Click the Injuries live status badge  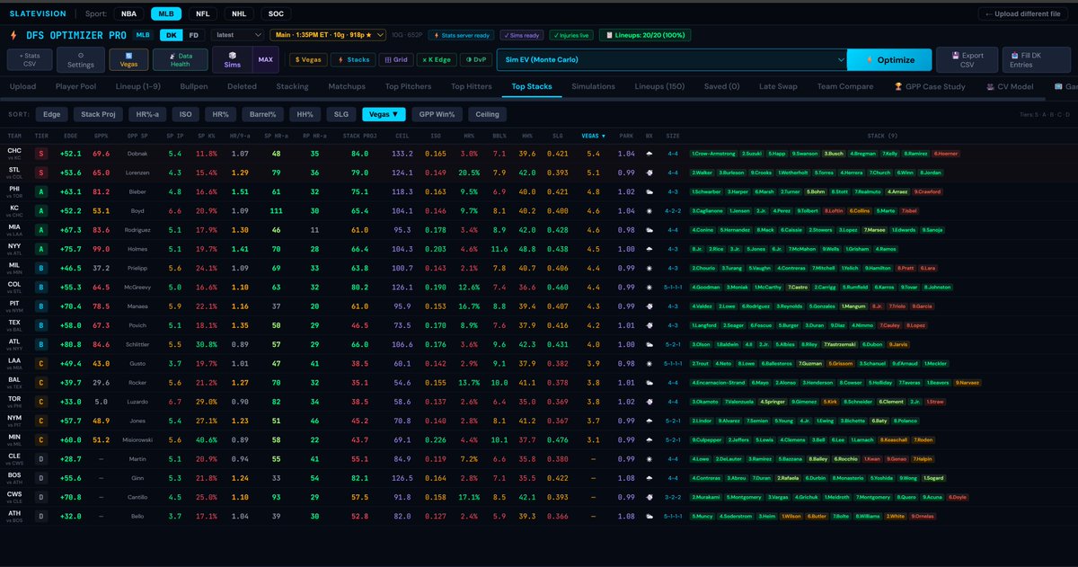(571, 35)
